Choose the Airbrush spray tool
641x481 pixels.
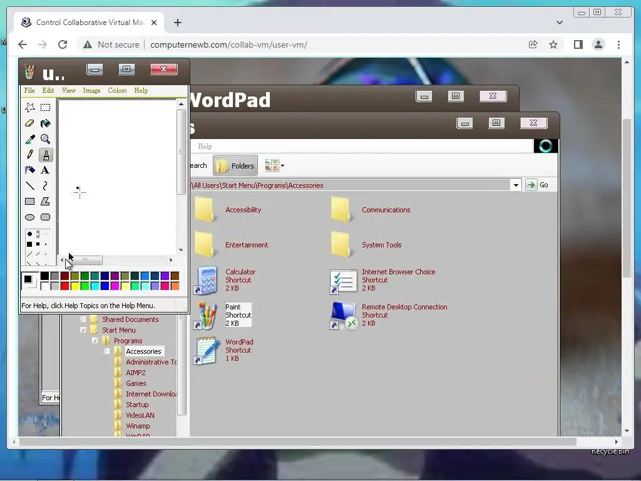30,170
